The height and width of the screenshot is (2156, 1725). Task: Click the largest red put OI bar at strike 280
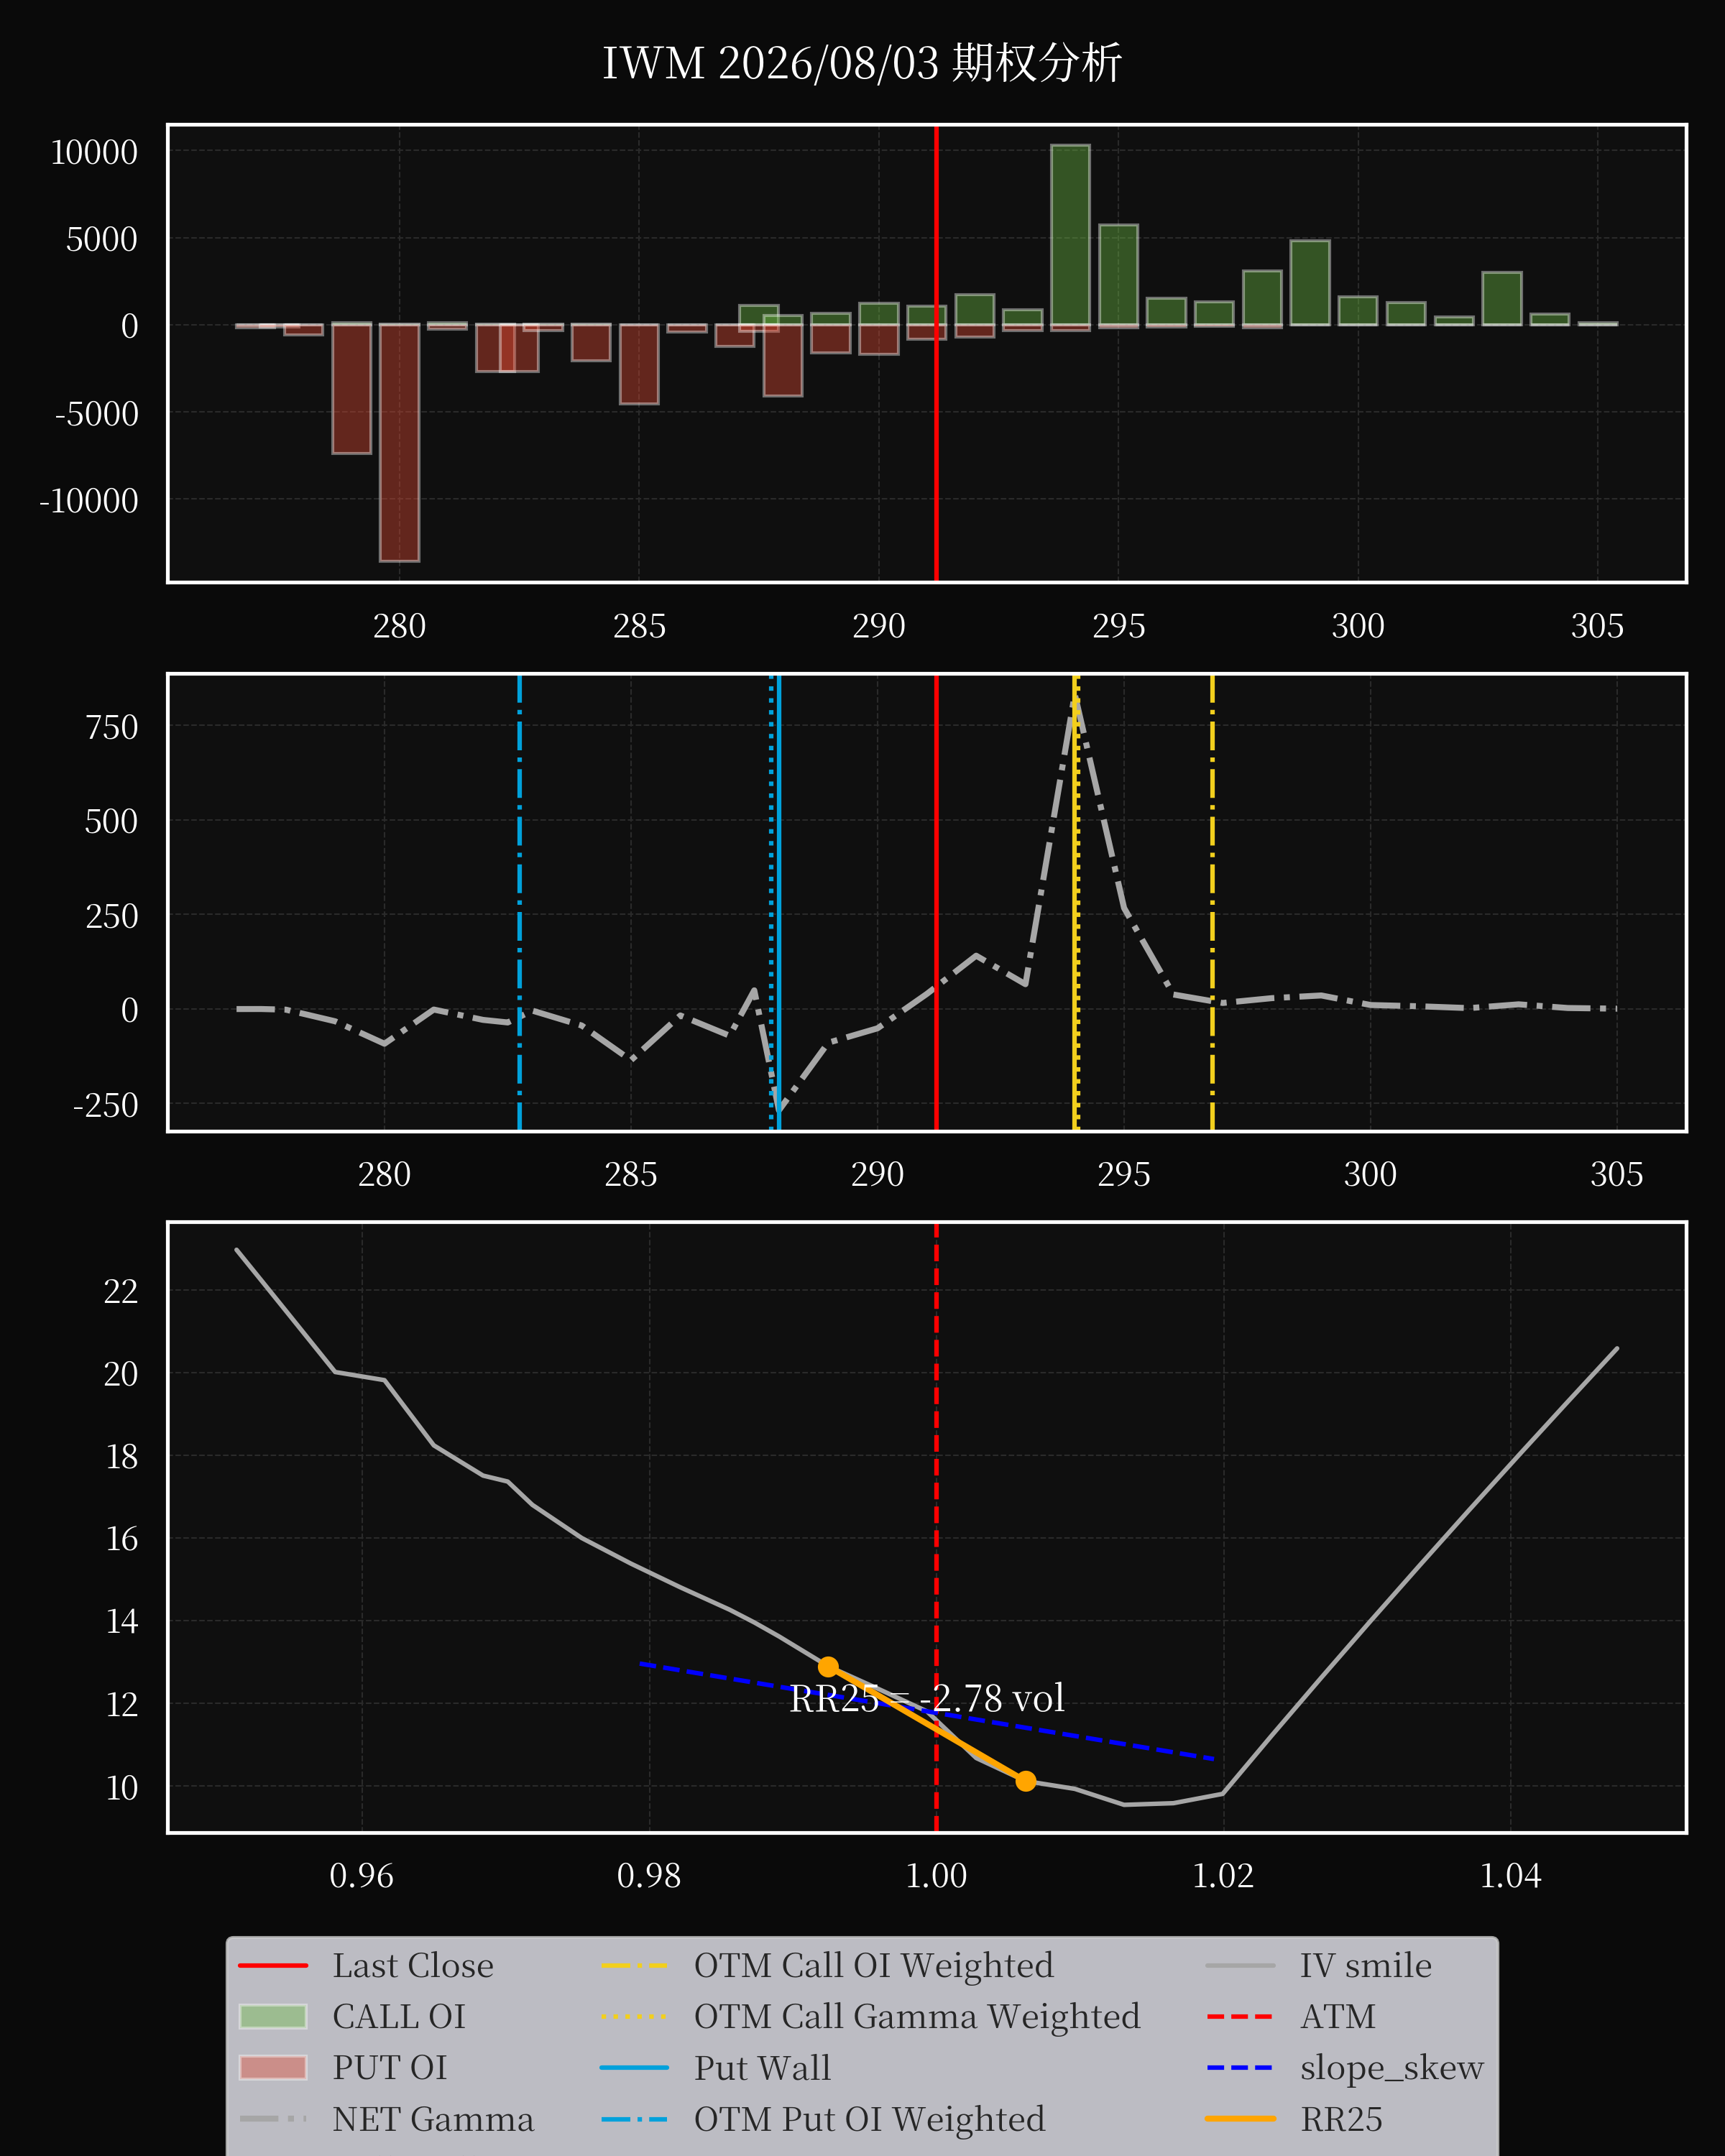(399, 442)
